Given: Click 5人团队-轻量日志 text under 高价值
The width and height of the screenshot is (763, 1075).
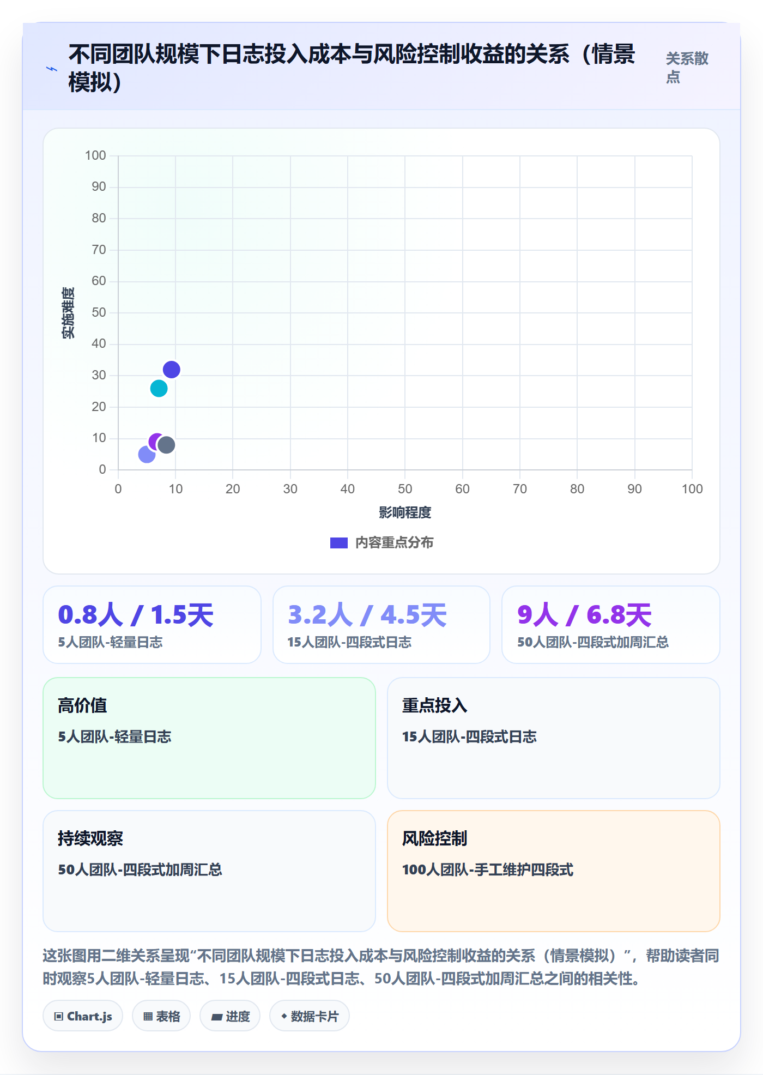Looking at the screenshot, I should (114, 737).
